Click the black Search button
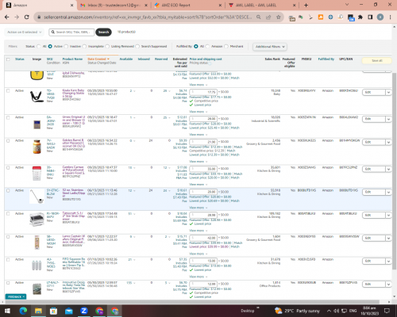Viewport: 397px width, 317px height. (103, 32)
